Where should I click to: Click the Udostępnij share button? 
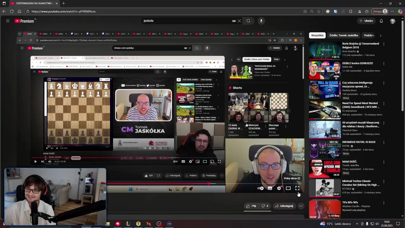coord(284,206)
